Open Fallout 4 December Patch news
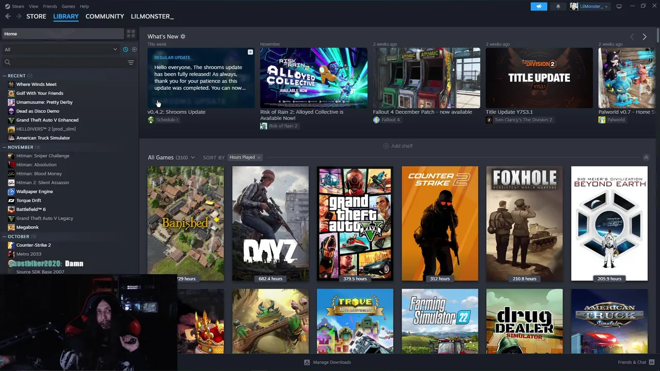Screen dimensions: 660x371 point(422,112)
